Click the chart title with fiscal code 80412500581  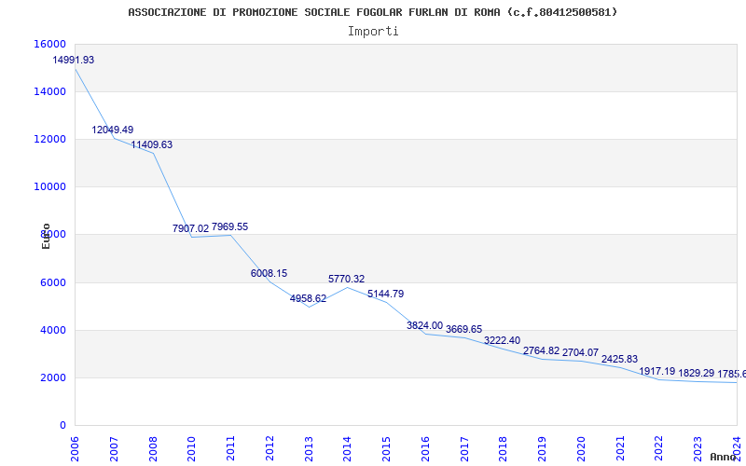(372, 12)
